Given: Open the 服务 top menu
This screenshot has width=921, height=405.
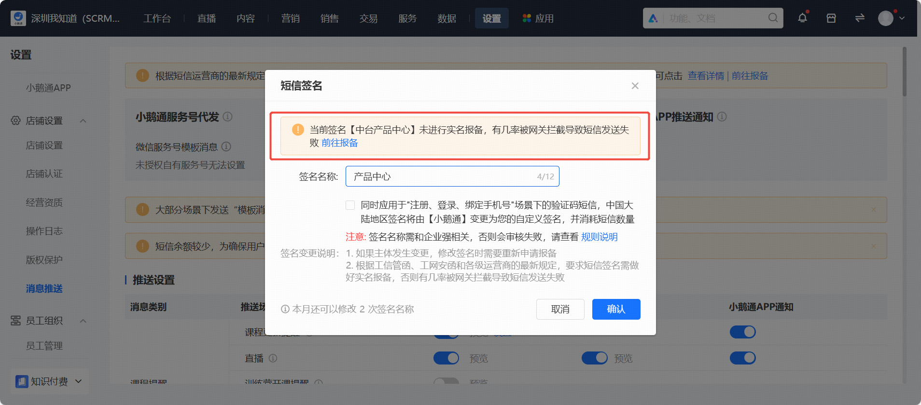Looking at the screenshot, I should [x=407, y=18].
